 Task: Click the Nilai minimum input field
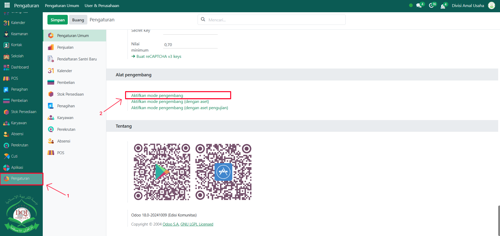point(190,45)
